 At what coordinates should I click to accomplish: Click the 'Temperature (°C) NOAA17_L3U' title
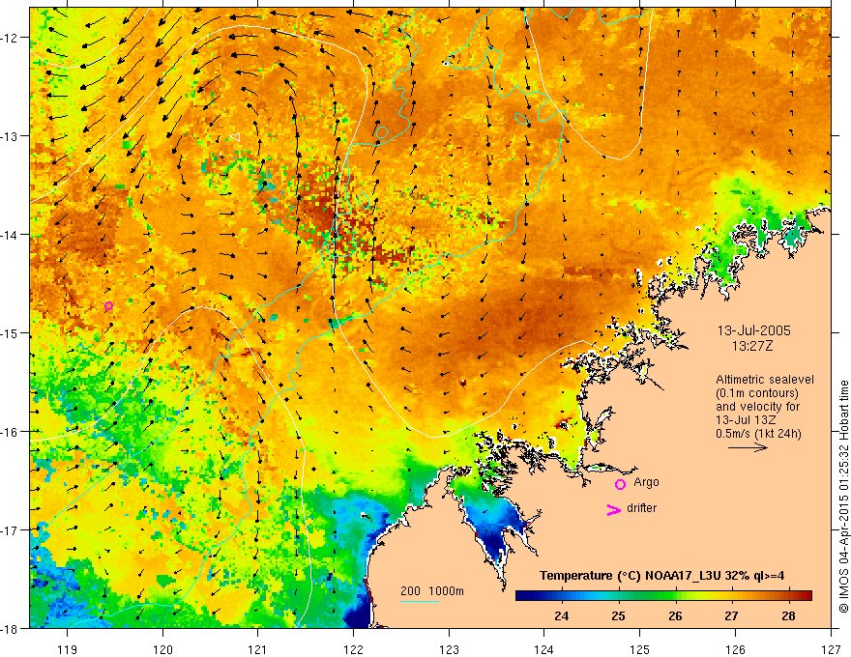630,576
